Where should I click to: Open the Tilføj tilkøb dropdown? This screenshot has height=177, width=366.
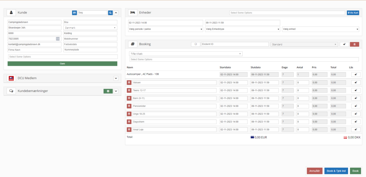point(186,54)
